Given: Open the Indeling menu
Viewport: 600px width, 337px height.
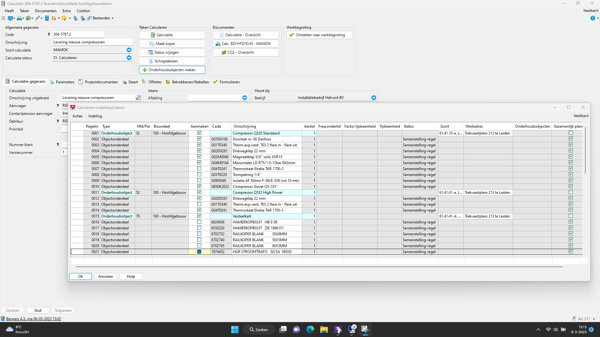Looking at the screenshot, I should tap(95, 116).
